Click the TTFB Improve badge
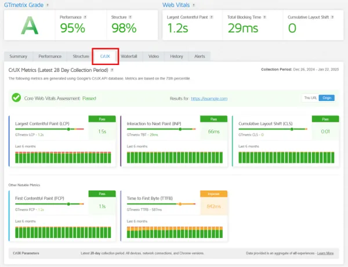The image size is (348, 267). click(x=213, y=194)
